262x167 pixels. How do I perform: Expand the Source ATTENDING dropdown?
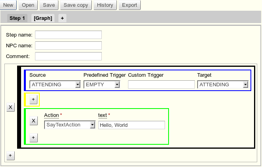(55, 85)
